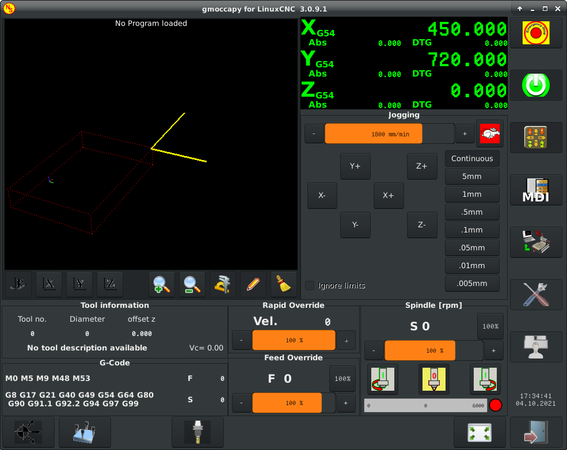This screenshot has height=450, width=567.
Task: Click the jogging velocity slider bar
Action: click(x=390, y=134)
